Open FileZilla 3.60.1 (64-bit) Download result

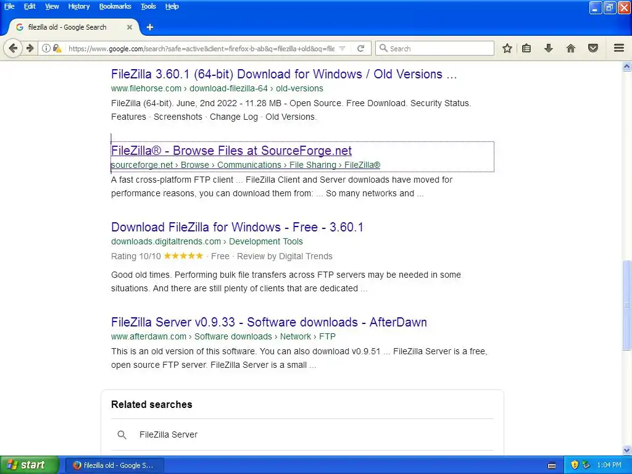284,74
